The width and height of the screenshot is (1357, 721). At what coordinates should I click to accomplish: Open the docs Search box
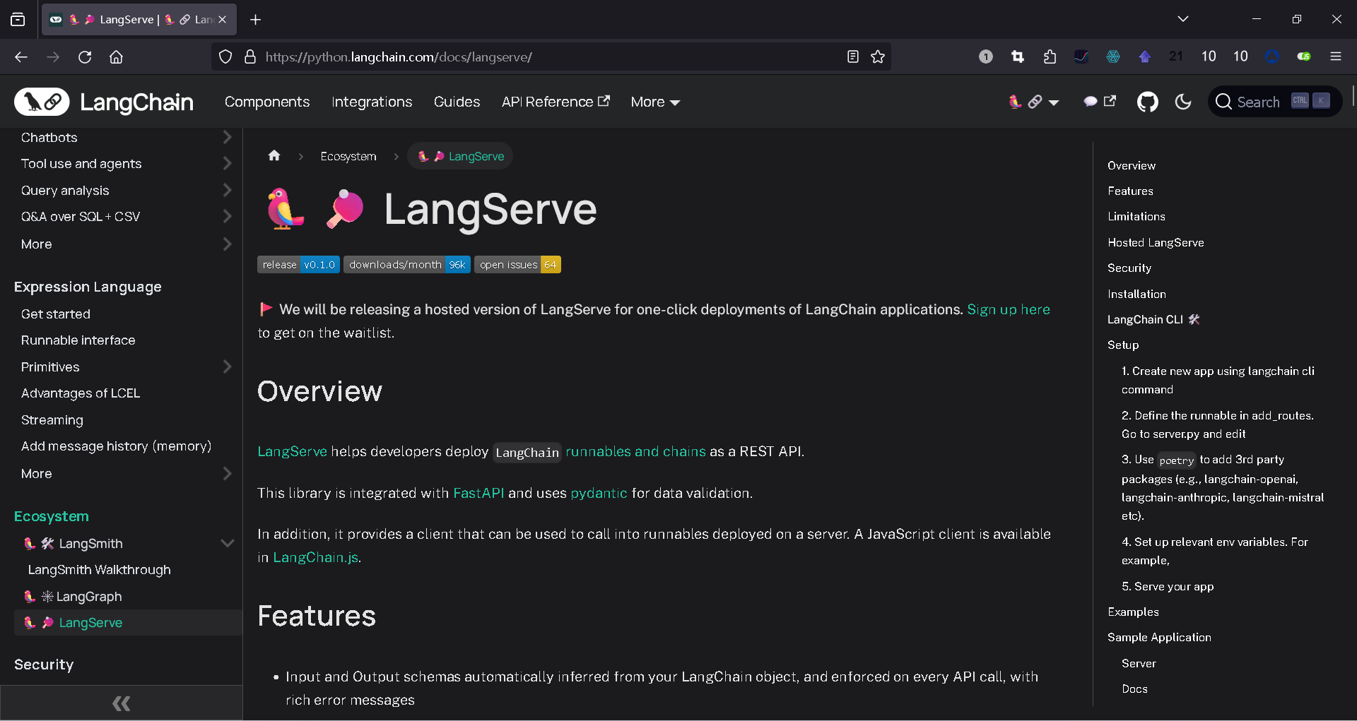tap(1274, 102)
